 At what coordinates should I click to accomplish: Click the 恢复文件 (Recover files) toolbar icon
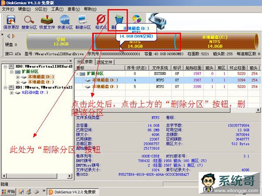pyautogui.click(x=47, y=22)
